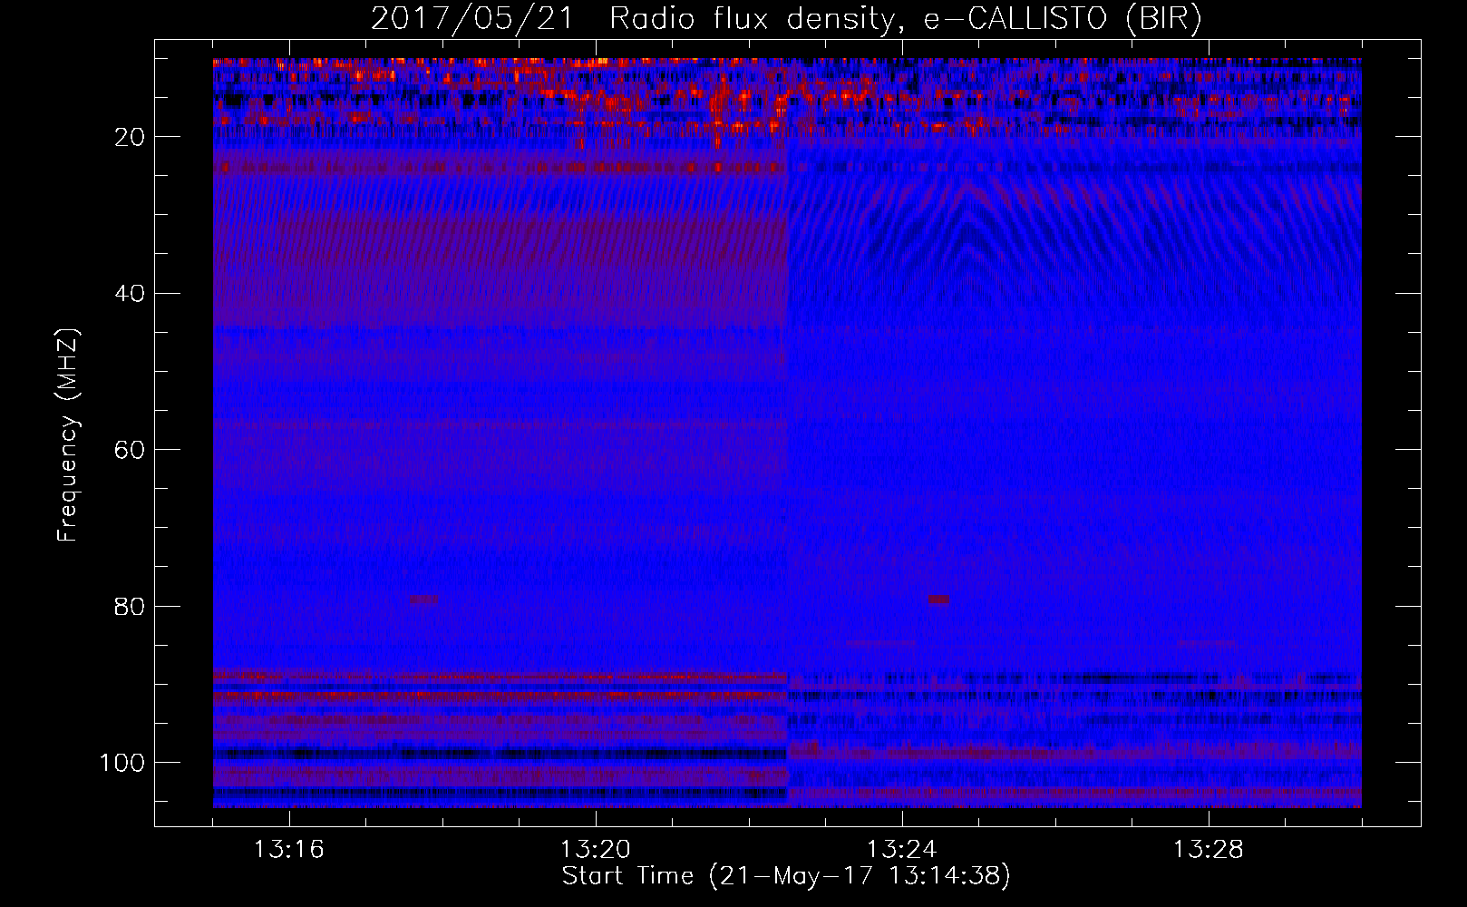1467x907 pixels.
Task: Click the red marker near 80 MHz after 13:24
Action: (938, 599)
